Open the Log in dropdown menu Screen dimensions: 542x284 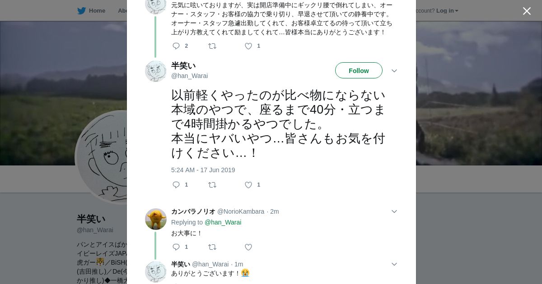click(x=447, y=11)
